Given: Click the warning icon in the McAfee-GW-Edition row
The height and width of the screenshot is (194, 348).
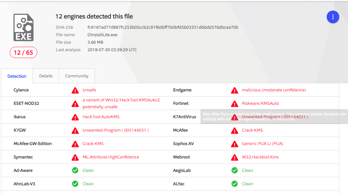Looking at the screenshot, I should (x=75, y=144).
